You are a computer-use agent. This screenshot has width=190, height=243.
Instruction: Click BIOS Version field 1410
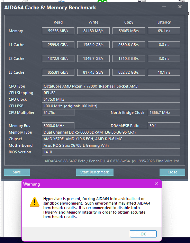pos(111,152)
